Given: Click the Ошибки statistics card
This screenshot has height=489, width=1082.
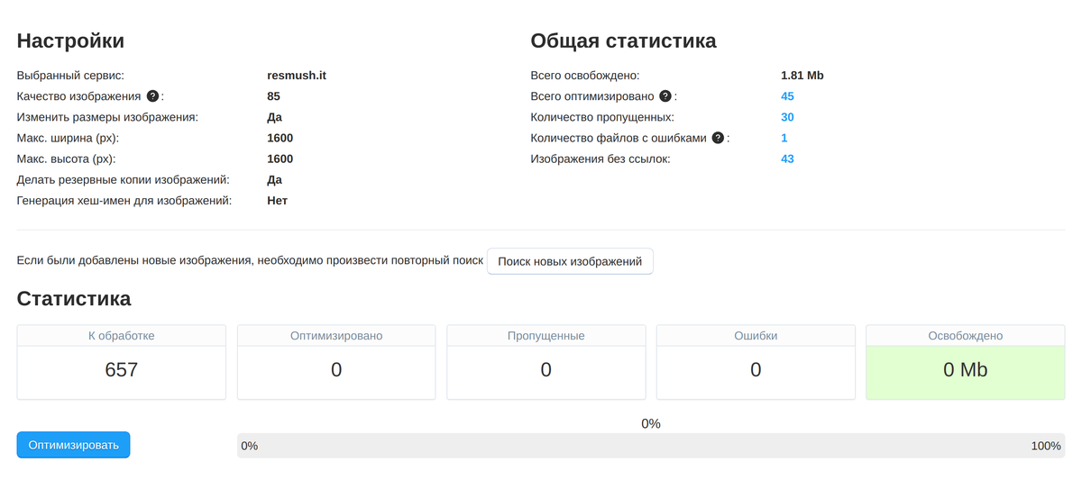Looking at the screenshot, I should (756, 362).
